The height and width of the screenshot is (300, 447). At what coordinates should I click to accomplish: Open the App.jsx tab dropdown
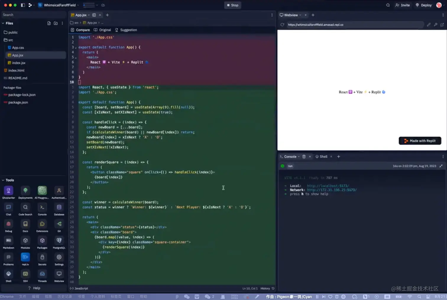point(89,15)
